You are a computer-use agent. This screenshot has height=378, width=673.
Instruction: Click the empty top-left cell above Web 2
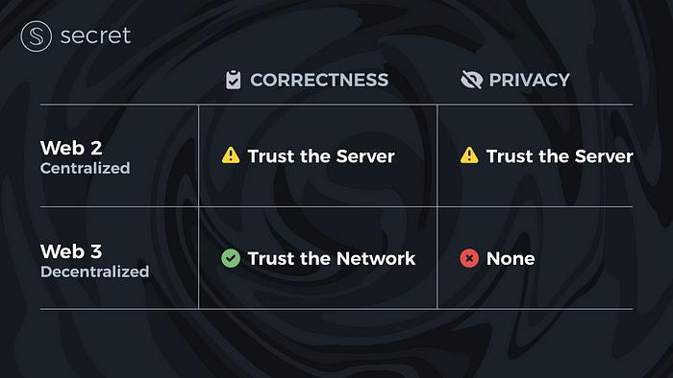click(x=119, y=80)
